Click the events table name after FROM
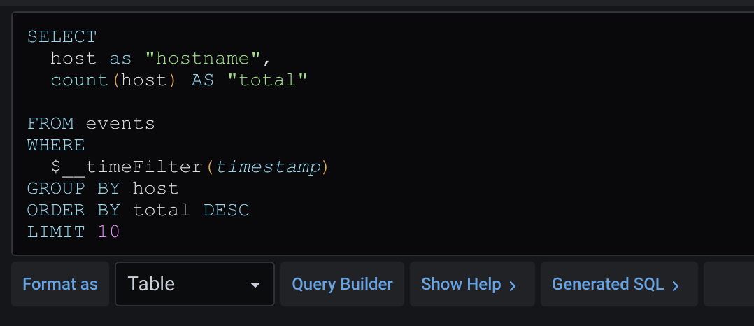Image resolution: width=754 pixels, height=326 pixels. click(120, 124)
